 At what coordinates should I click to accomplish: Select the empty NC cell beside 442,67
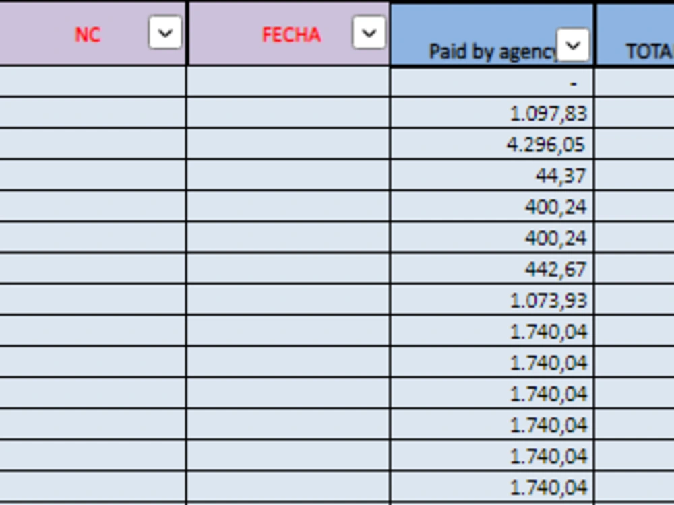coord(92,269)
